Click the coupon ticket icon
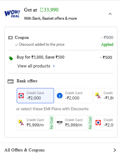This screenshot has width=121, height=154. (11, 38)
